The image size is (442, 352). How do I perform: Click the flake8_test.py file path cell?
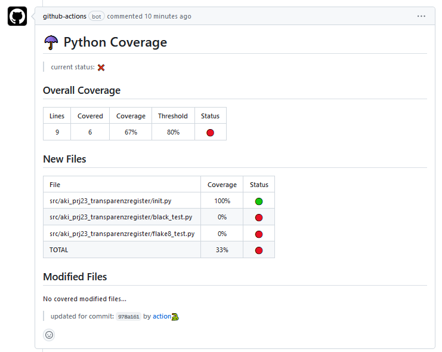pyautogui.click(x=122, y=234)
